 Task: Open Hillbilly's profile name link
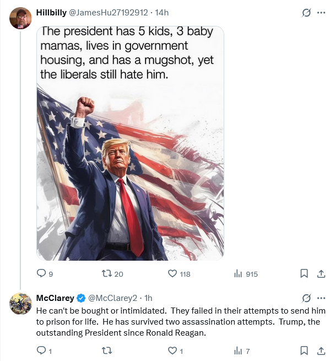(x=51, y=12)
